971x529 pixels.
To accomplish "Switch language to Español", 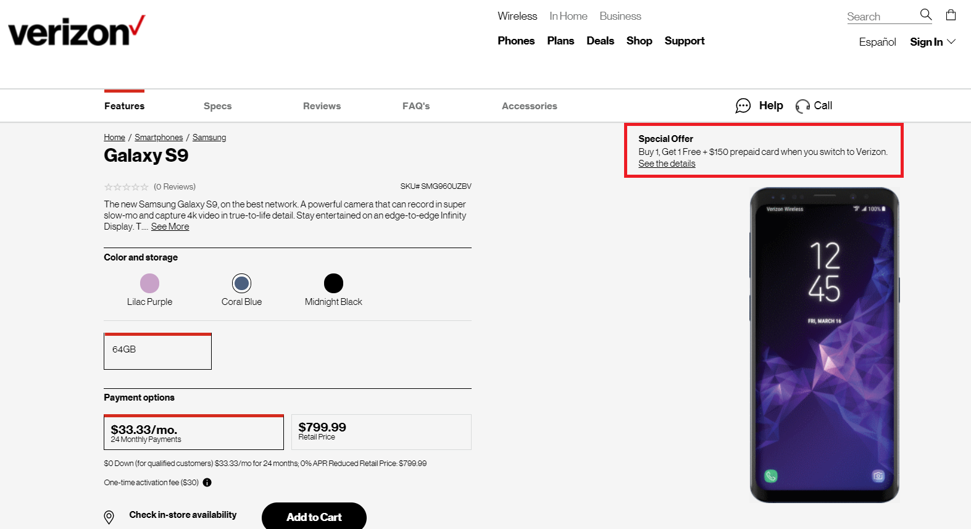I will tap(877, 42).
